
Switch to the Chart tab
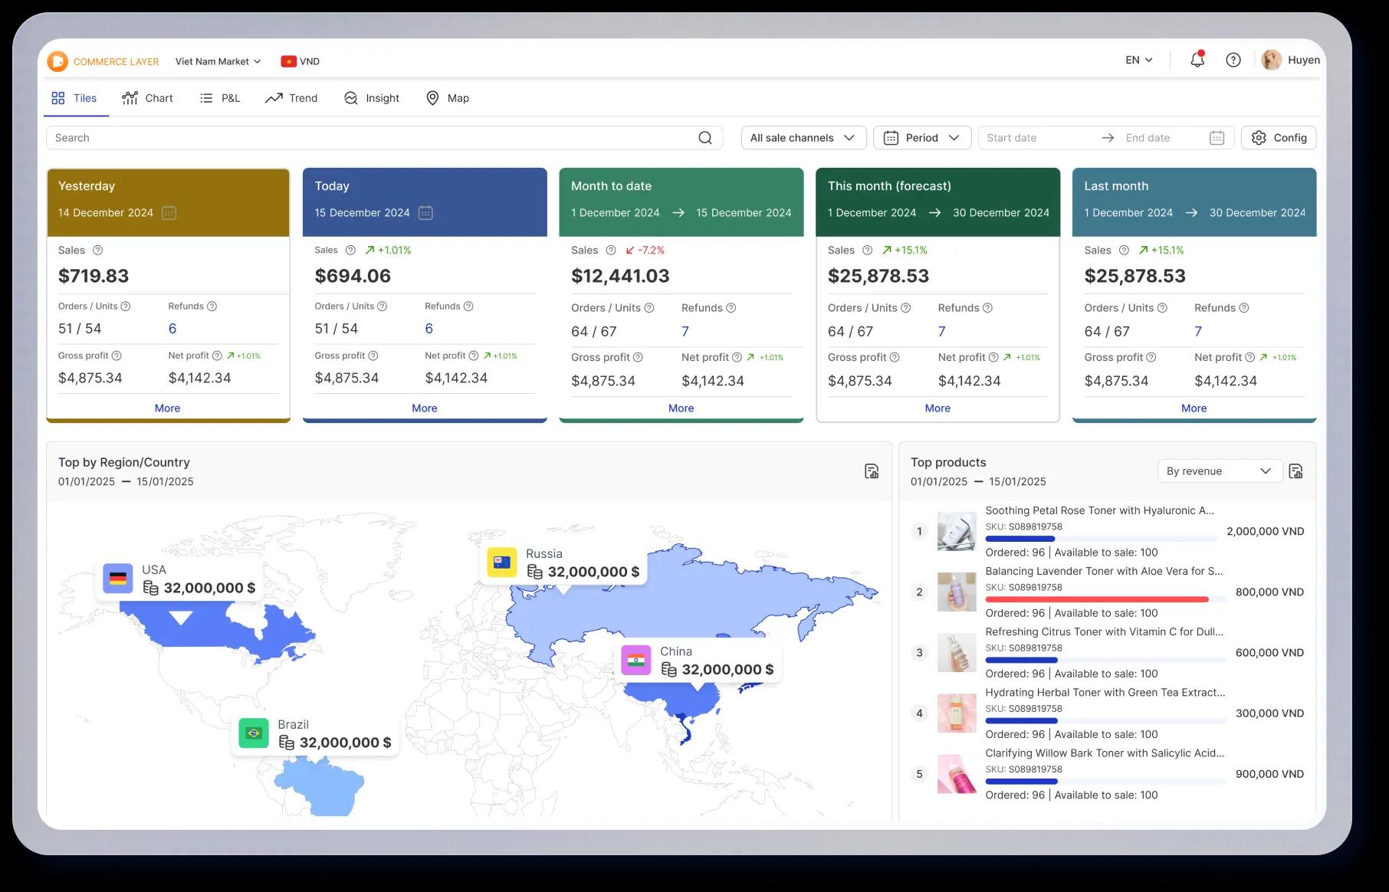point(148,98)
